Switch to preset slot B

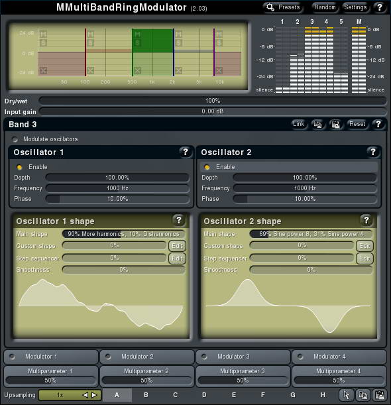[146, 395]
